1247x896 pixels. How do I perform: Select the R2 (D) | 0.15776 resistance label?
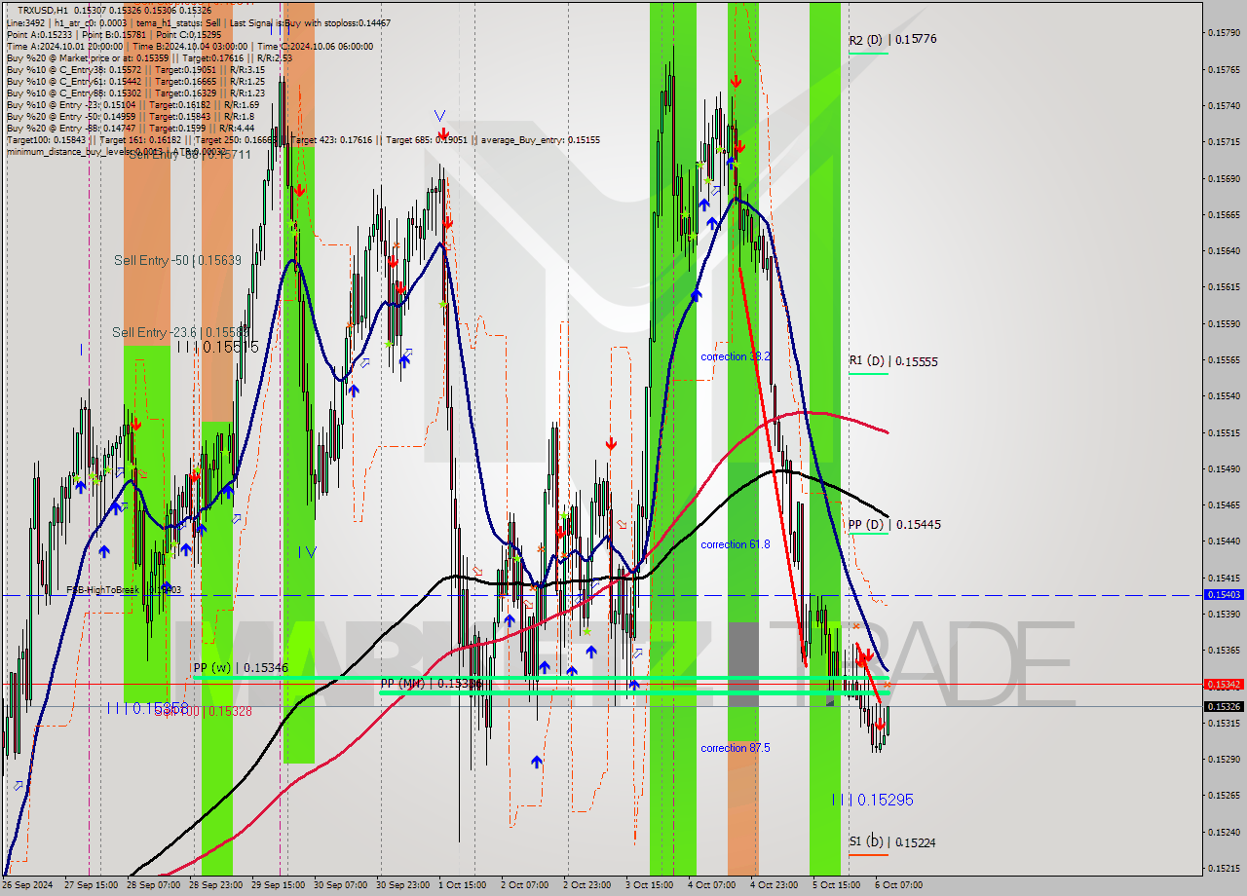pos(892,40)
